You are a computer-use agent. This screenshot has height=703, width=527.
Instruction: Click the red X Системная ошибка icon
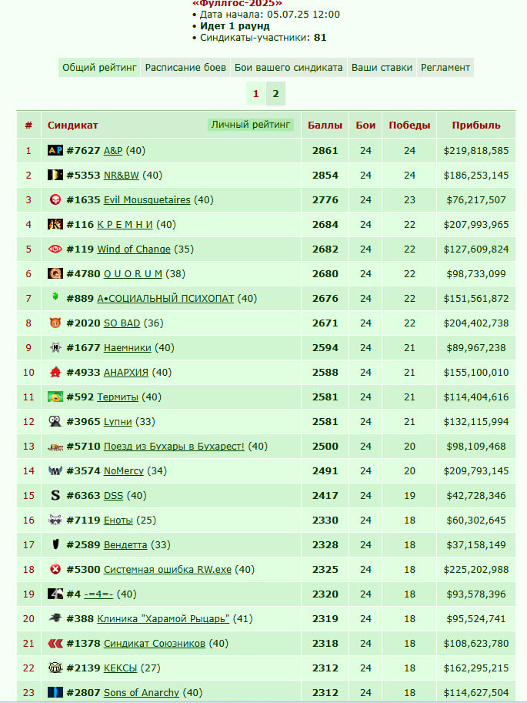tap(55, 569)
